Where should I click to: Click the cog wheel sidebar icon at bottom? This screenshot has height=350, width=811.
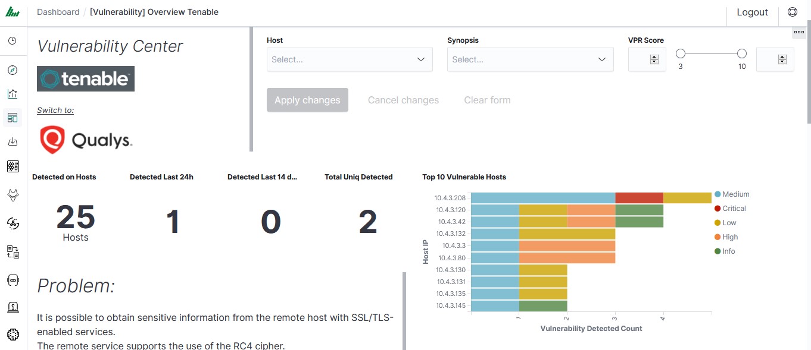13,335
